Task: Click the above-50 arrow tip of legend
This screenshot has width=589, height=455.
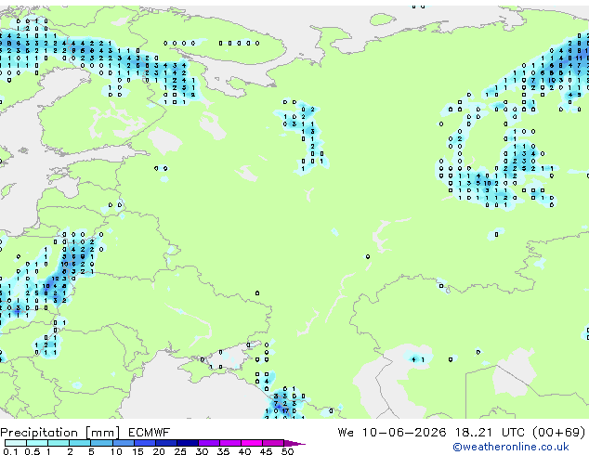Action: click(x=294, y=443)
